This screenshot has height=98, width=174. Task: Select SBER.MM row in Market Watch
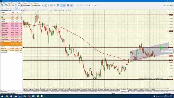click(11, 25)
